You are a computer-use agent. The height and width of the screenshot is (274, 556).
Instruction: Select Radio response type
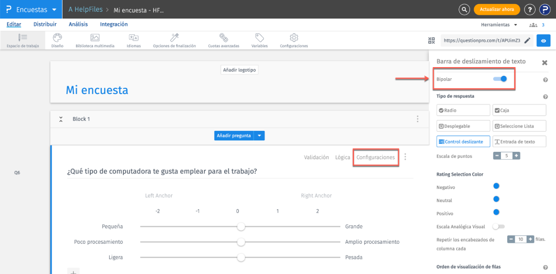(463, 110)
